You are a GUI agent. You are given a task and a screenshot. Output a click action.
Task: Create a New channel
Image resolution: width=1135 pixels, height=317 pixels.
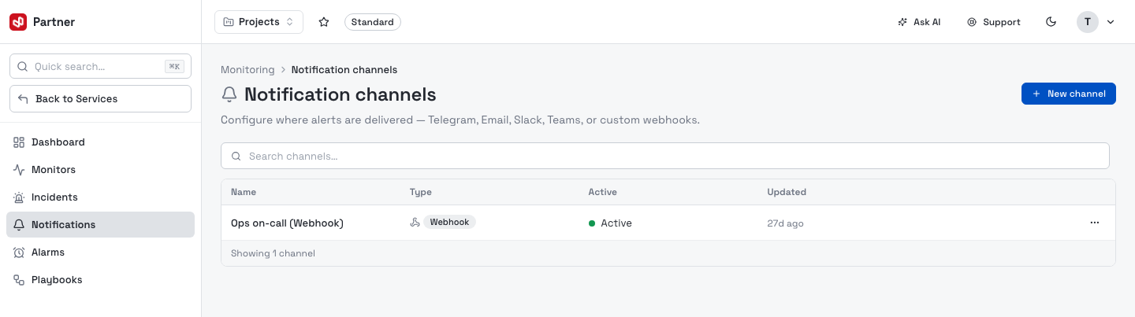[x=1069, y=94]
